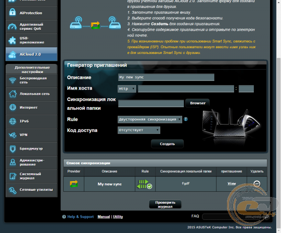
Task: Click the Help & Support link
Action: pos(80,217)
